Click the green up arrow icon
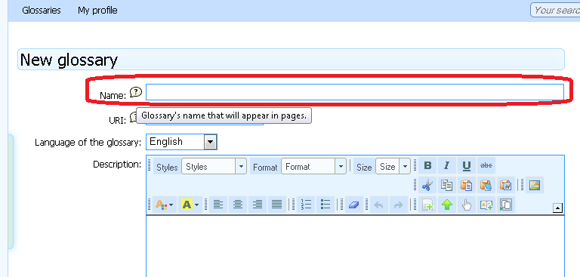 point(447,205)
